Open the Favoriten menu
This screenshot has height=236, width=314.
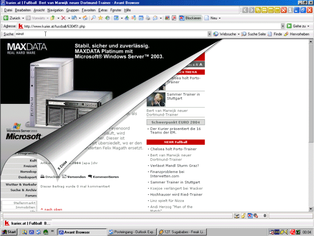point(88,10)
